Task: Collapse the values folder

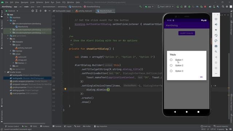Action: (x=11, y=54)
